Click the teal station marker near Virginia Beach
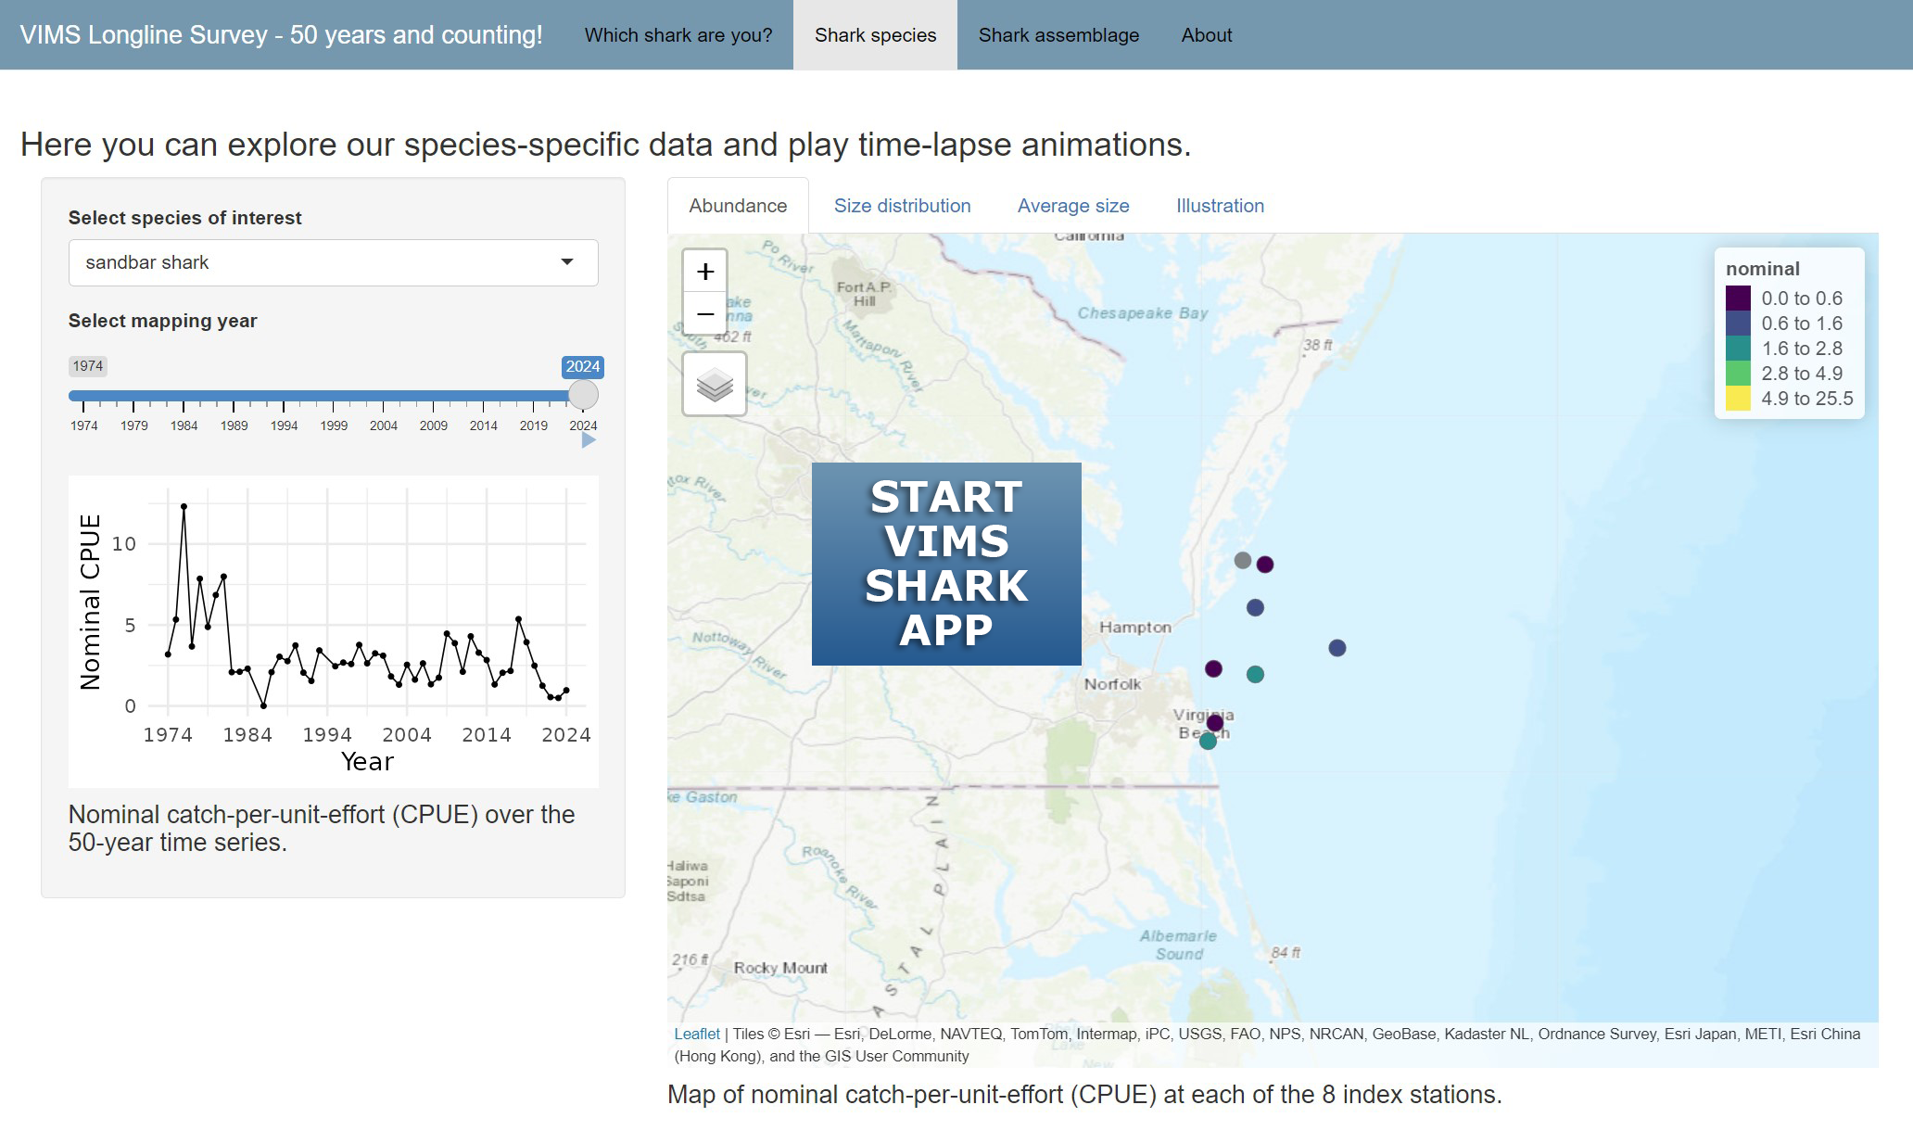 pos(1208,741)
